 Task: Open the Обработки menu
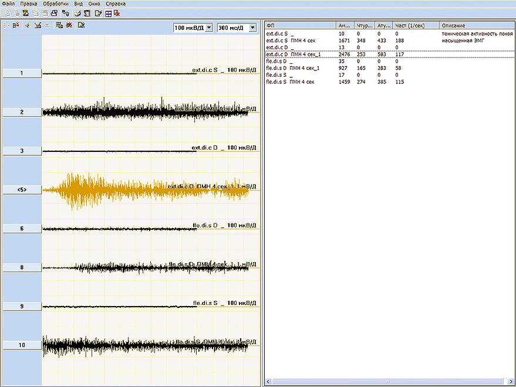point(56,4)
